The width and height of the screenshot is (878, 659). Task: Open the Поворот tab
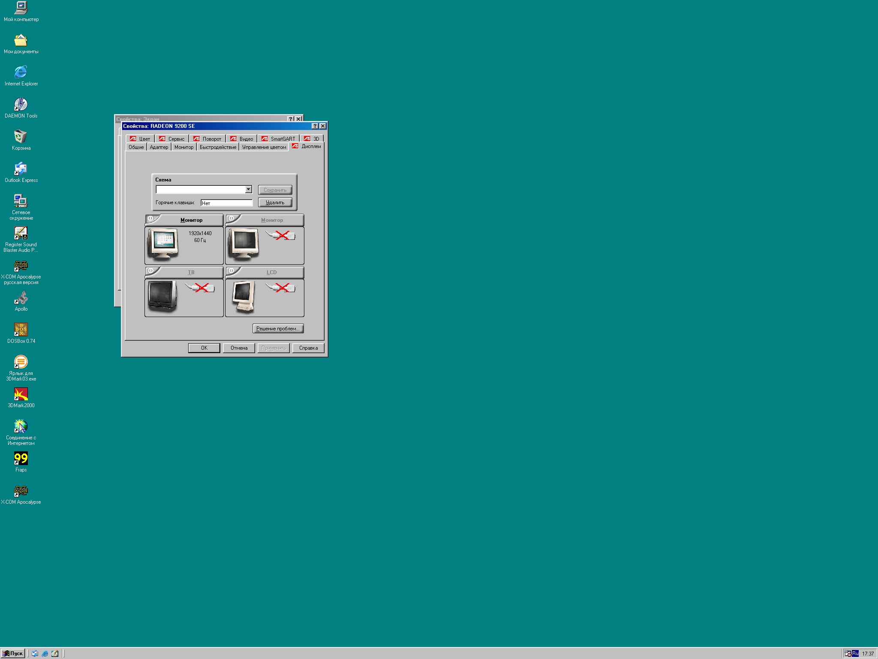coord(207,139)
